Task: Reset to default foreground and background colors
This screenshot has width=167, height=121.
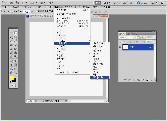Action: [x=10, y=82]
